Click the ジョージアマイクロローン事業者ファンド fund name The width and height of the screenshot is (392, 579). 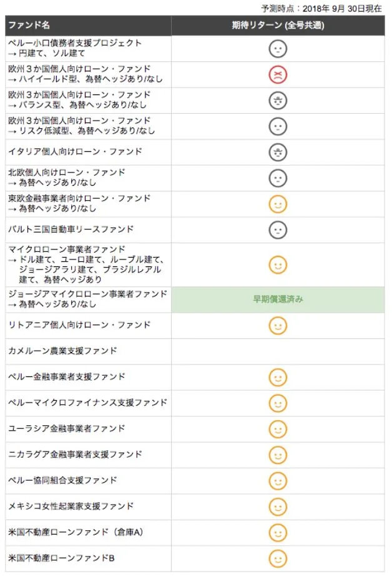point(87,294)
